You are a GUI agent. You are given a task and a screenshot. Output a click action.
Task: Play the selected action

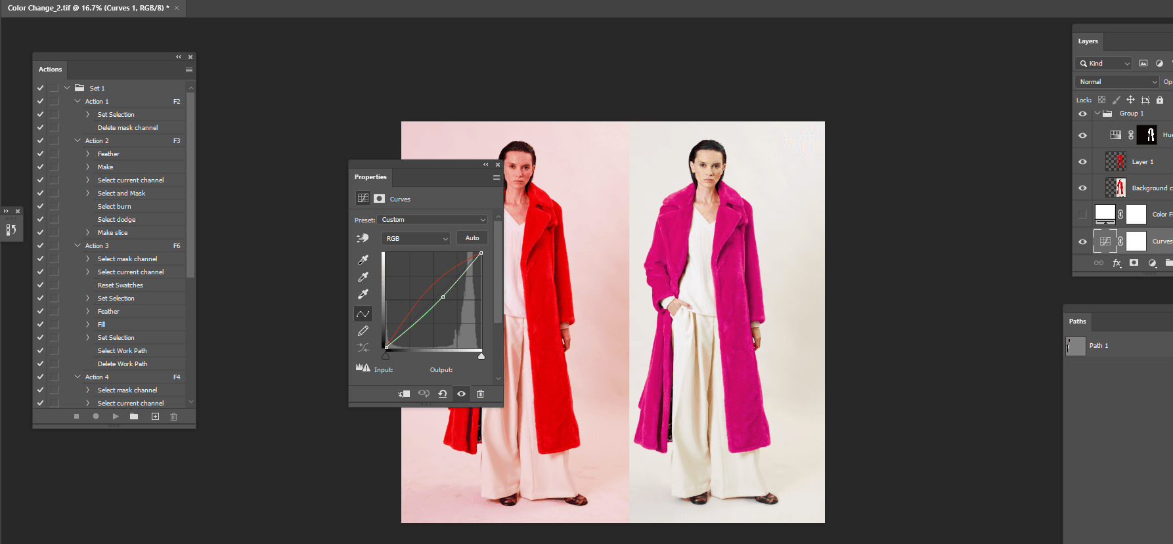click(116, 417)
